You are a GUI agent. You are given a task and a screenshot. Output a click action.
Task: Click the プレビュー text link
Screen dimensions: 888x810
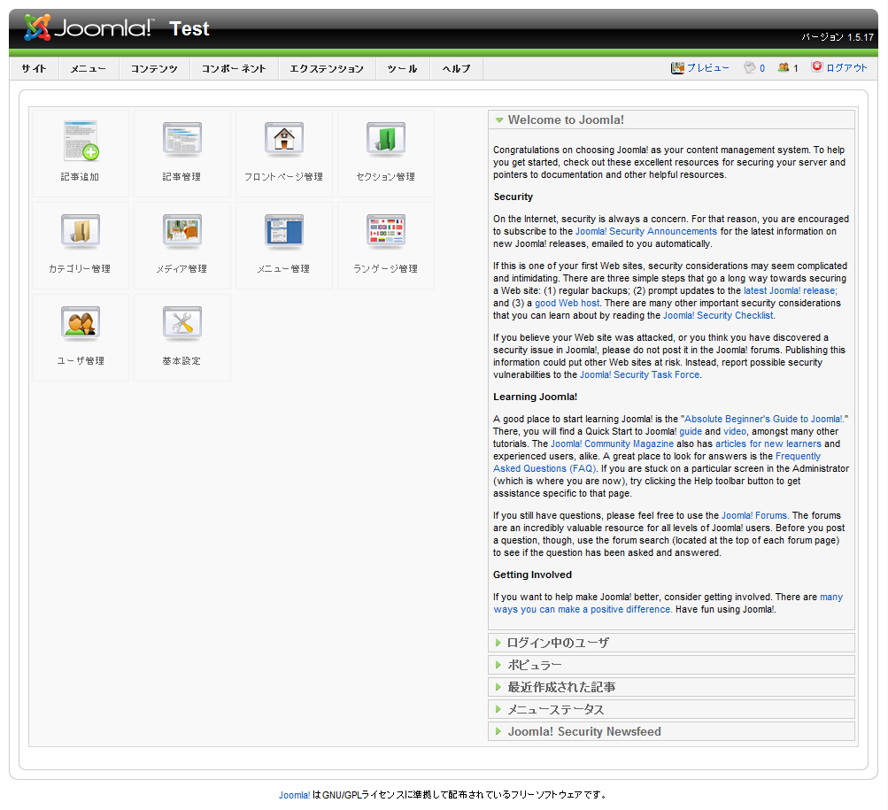(x=708, y=68)
